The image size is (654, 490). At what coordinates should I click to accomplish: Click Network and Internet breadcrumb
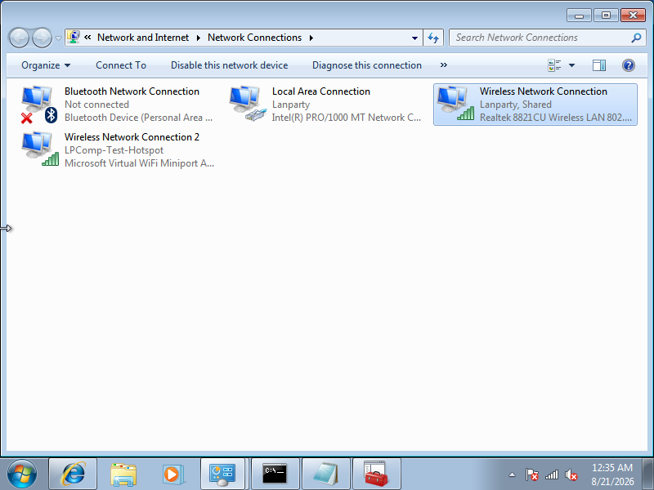pos(143,38)
